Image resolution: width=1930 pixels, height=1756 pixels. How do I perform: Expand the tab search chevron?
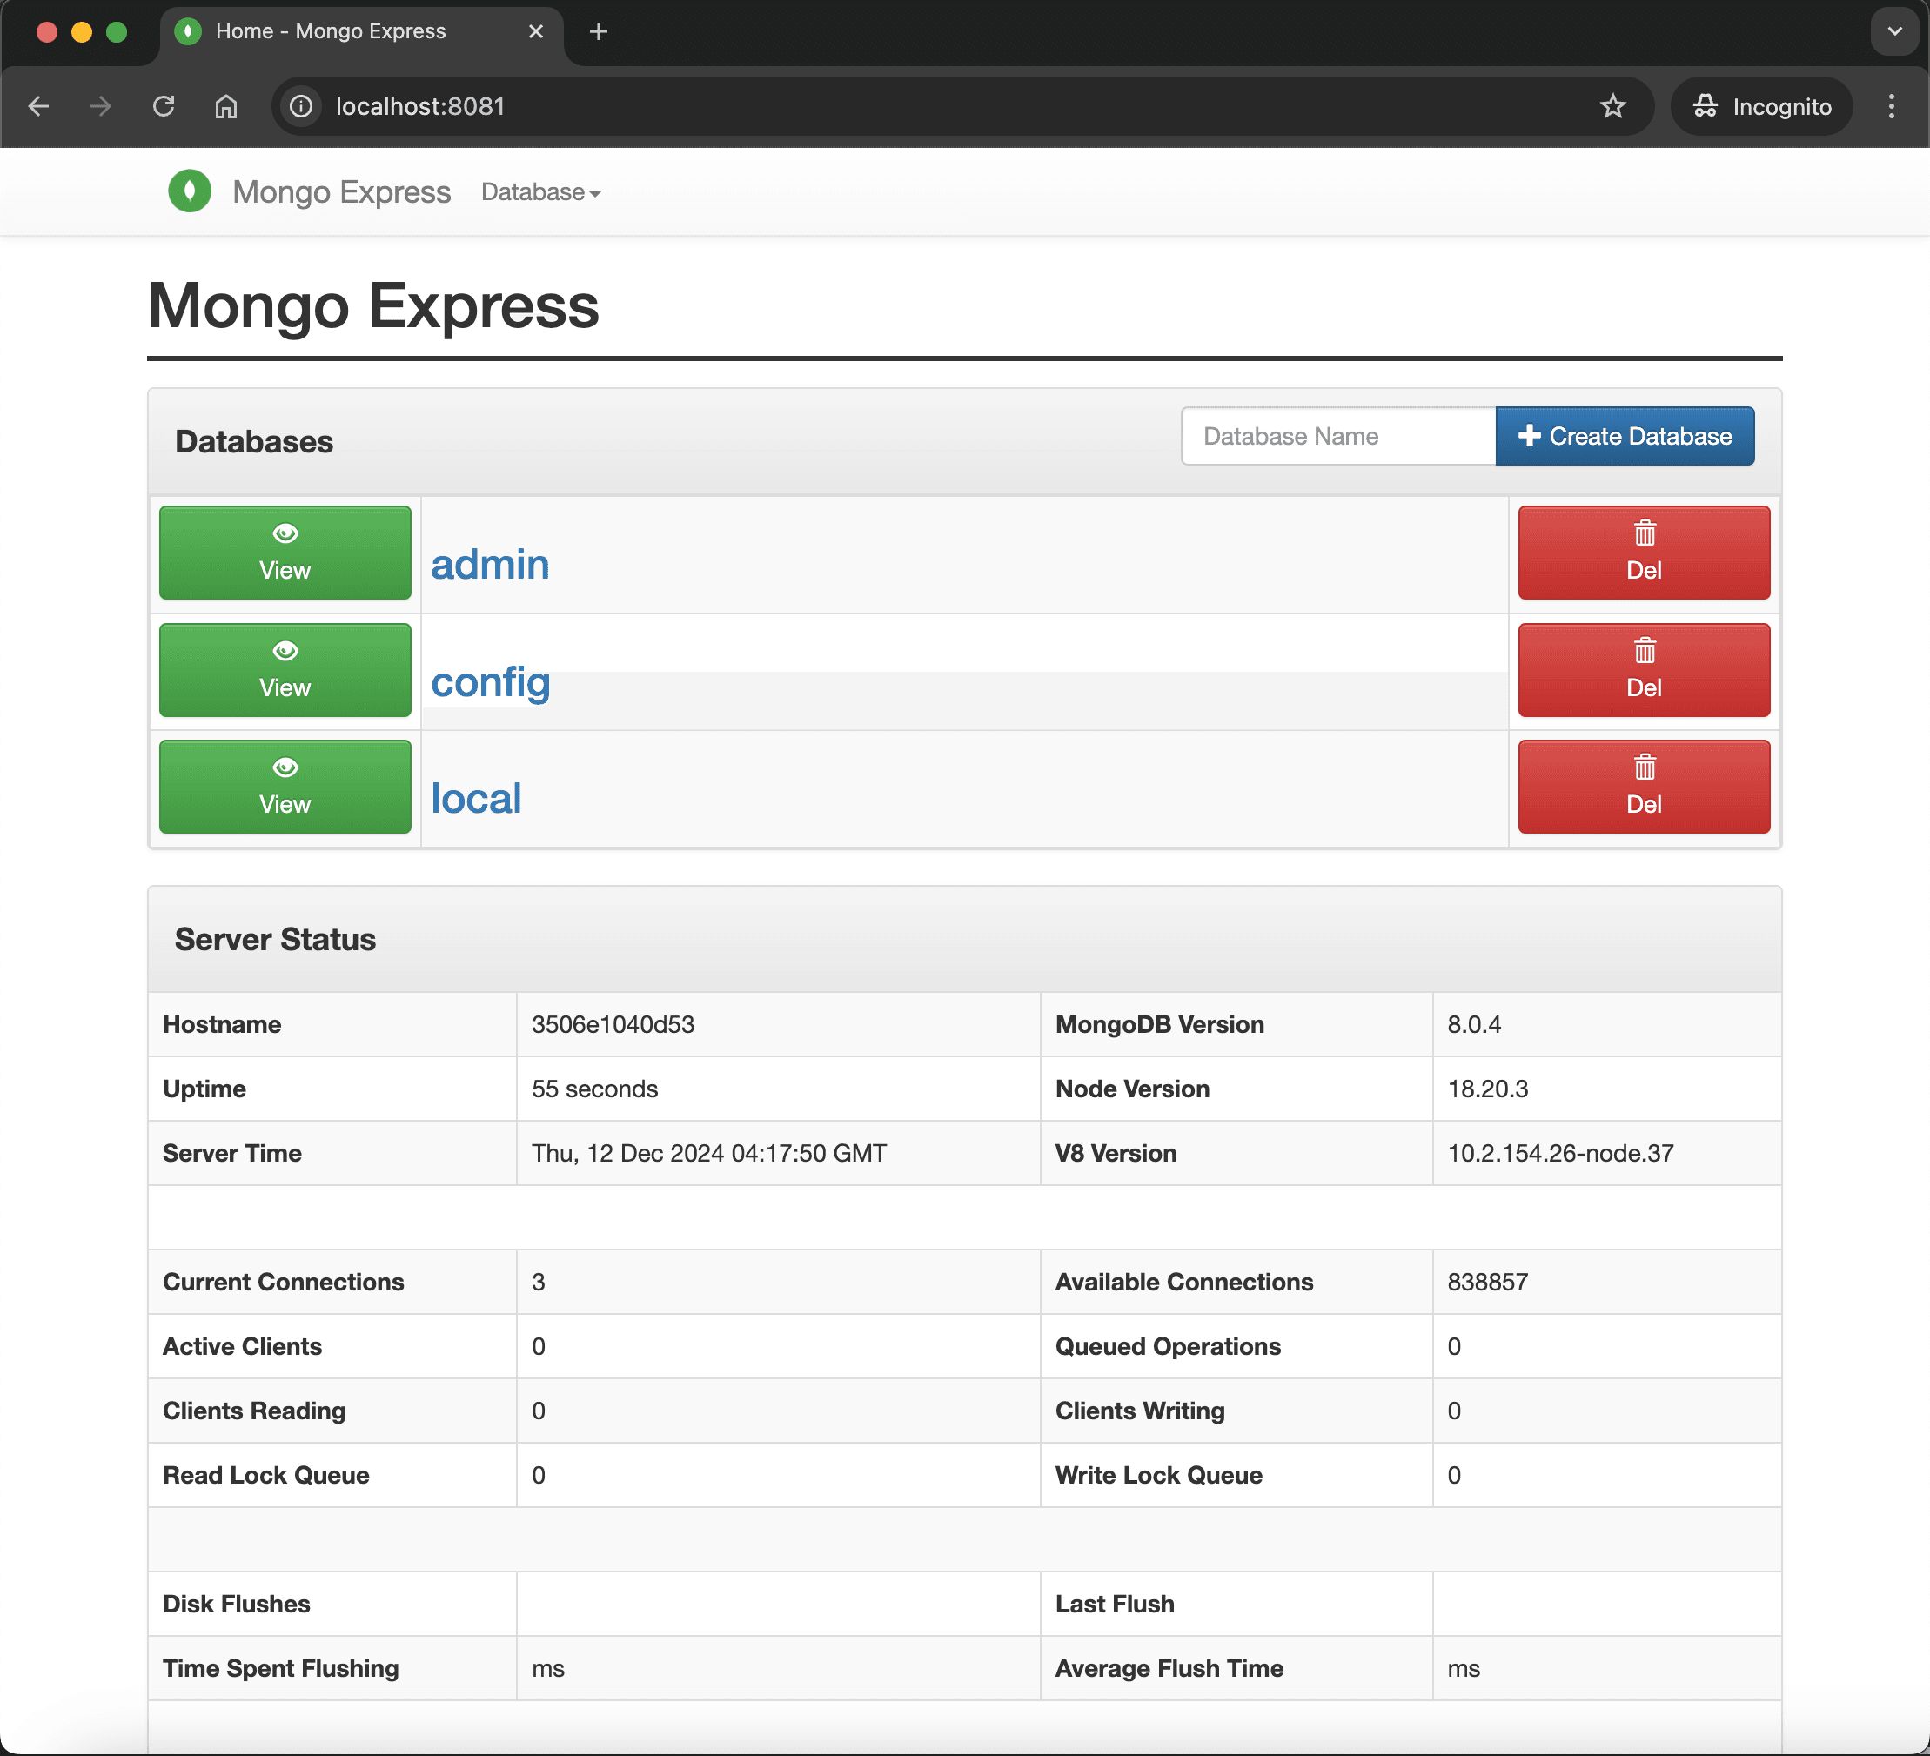coord(1894,31)
